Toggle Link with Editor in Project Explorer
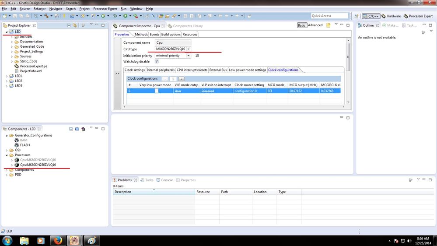This screenshot has width=437, height=246. 75,25
